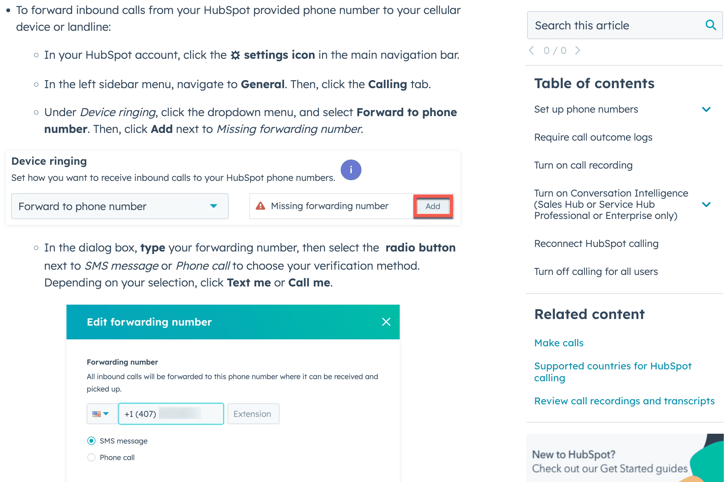This screenshot has height=482, width=728.
Task: Expand the Turn on Conversation Intelligence section
Action: (x=707, y=204)
